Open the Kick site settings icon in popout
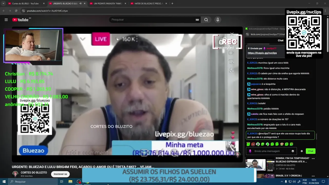The height and width of the screenshot is (185, 329). [x=247, y=34]
